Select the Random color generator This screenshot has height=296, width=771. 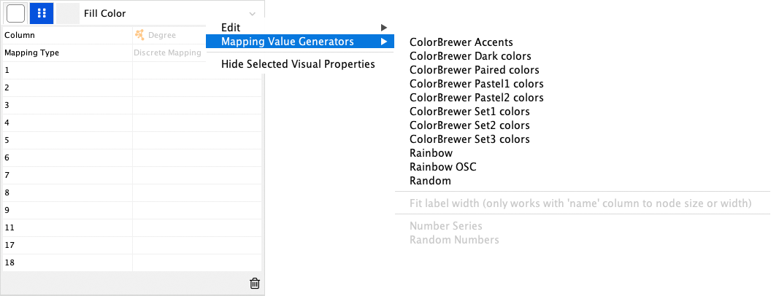[430, 181]
